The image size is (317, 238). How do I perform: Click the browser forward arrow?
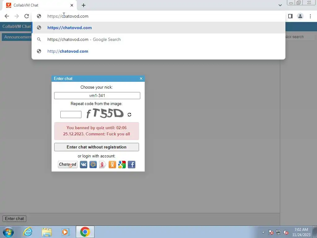coord(17,16)
